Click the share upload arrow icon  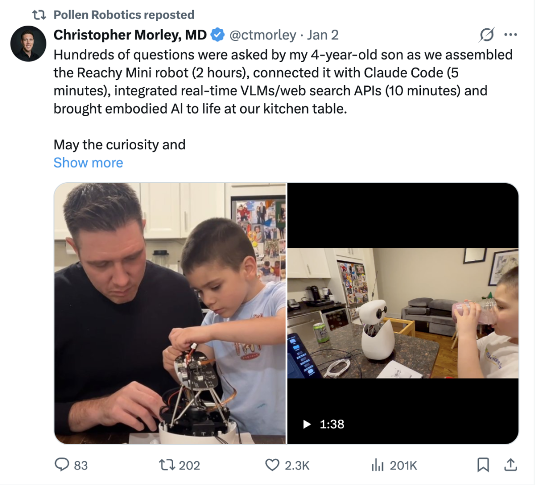click(x=510, y=465)
